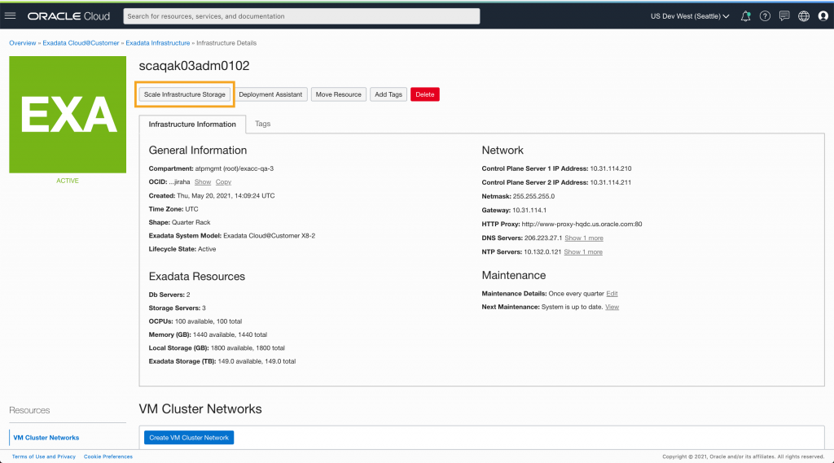
Task: Open the Deployment Assistant
Action: click(270, 94)
